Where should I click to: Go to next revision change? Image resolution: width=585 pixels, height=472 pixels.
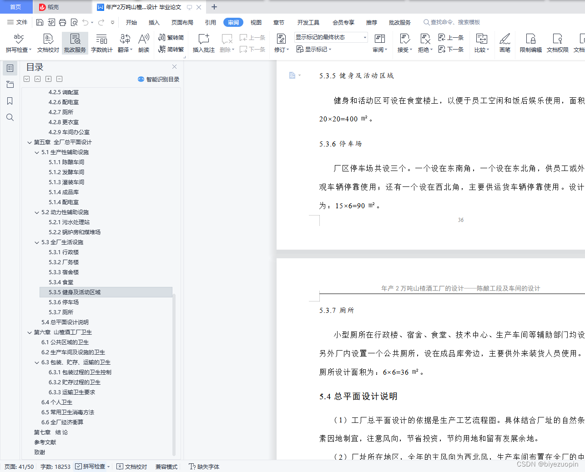(451, 49)
